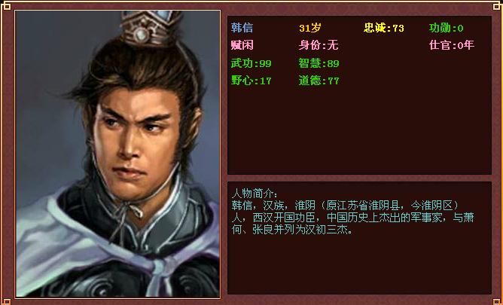Click the 野心:17 ambition stat
503x305 pixels.
[251, 80]
